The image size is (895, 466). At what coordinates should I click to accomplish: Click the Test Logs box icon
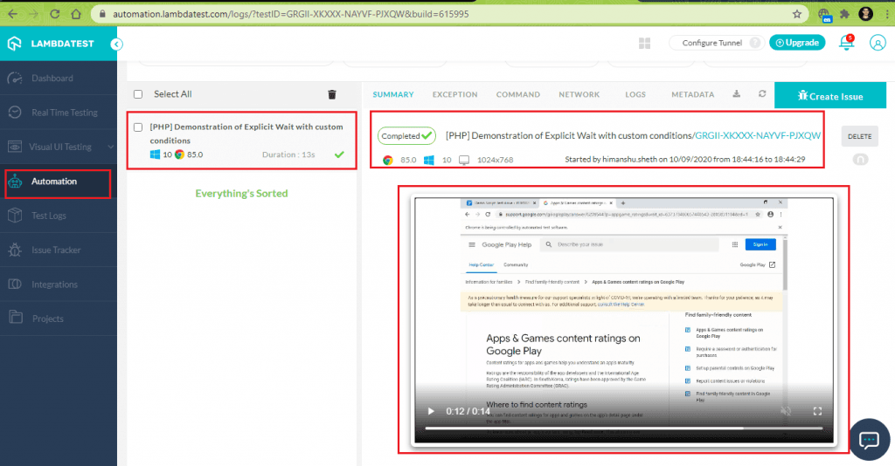15,216
